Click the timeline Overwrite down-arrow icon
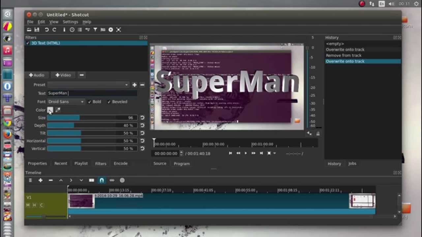422x237 pixels. tap(81, 180)
